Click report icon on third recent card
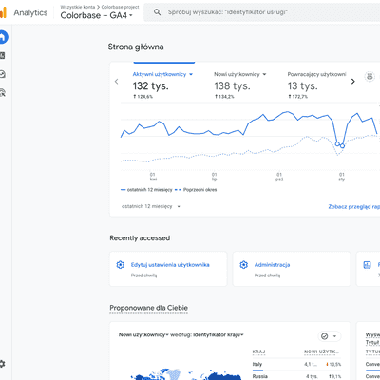The width and height of the screenshot is (380, 380). tap(367, 265)
